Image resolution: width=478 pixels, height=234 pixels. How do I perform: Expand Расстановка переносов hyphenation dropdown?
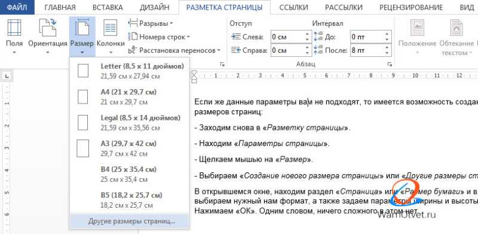point(174,50)
